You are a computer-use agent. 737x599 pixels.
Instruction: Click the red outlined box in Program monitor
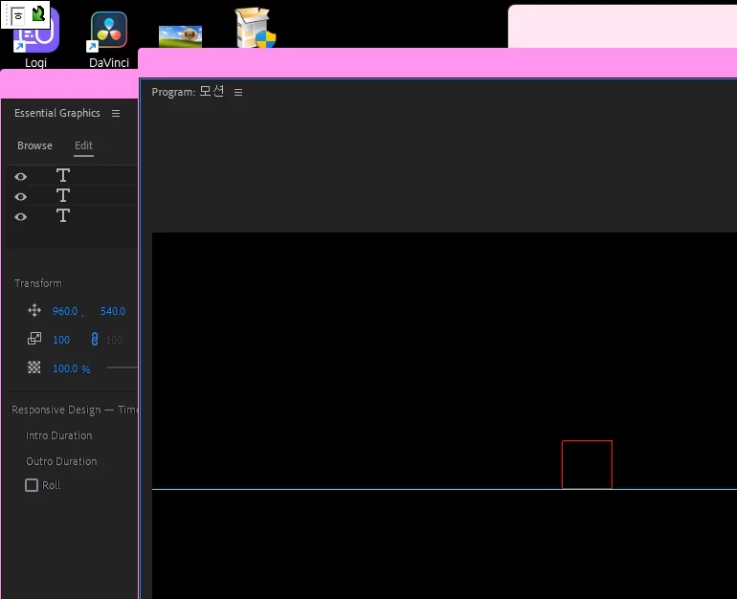(587, 465)
